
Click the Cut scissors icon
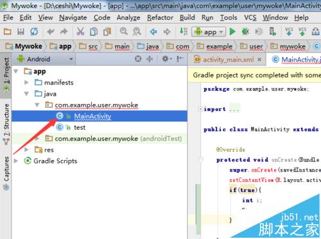pos(80,31)
